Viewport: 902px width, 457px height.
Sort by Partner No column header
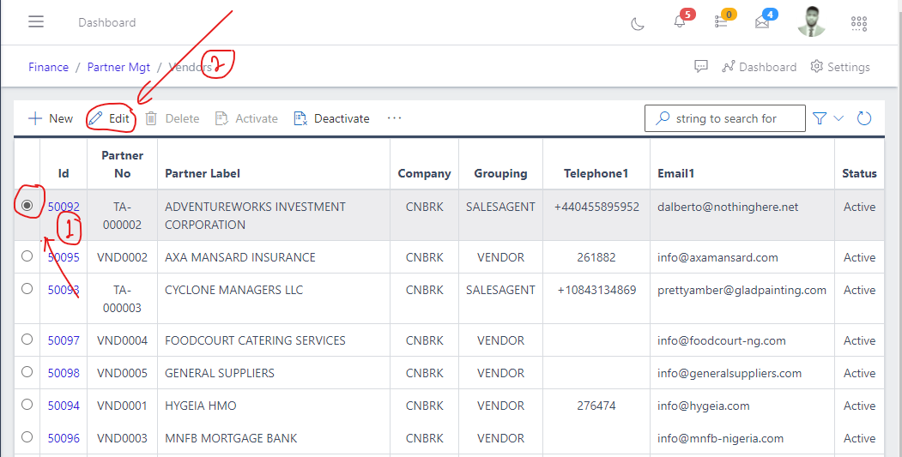(x=122, y=165)
